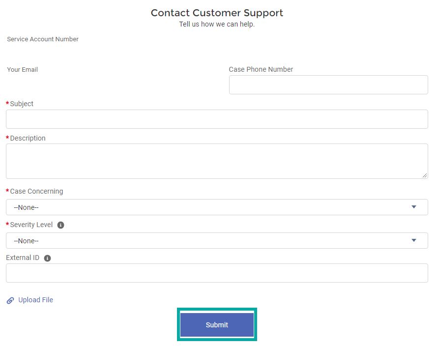
Task: Click the Your Email label
Action: coord(22,70)
